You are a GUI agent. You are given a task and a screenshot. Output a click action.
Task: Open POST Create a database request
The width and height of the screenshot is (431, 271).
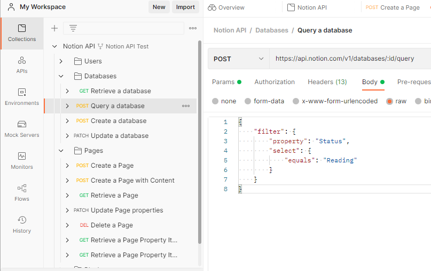click(111, 120)
